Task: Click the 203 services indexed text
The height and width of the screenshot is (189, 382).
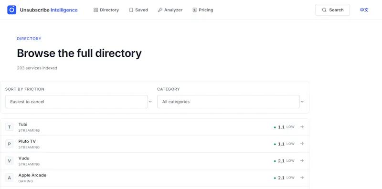Action: [37, 68]
